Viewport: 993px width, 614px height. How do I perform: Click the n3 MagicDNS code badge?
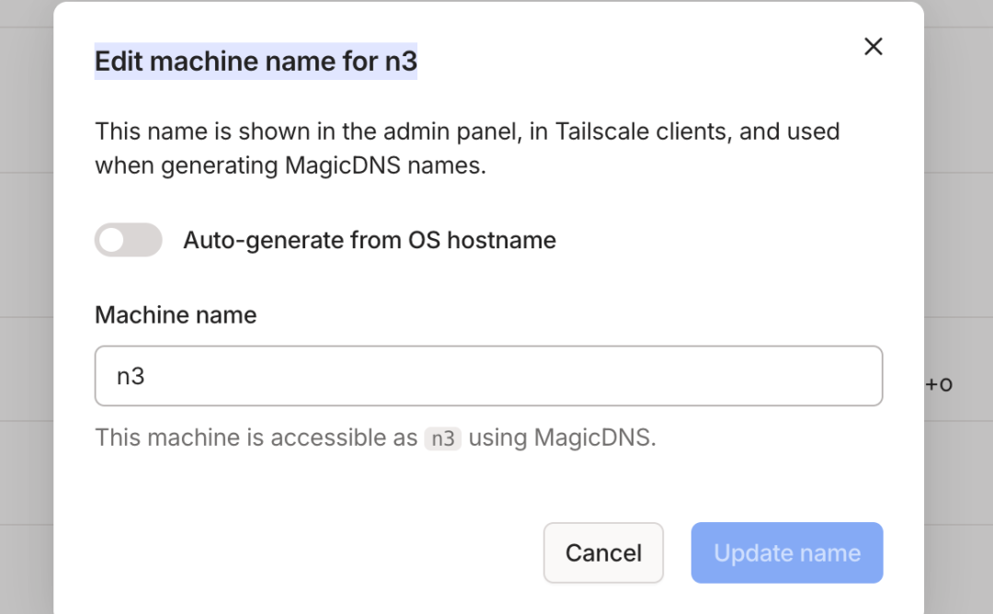(x=443, y=438)
